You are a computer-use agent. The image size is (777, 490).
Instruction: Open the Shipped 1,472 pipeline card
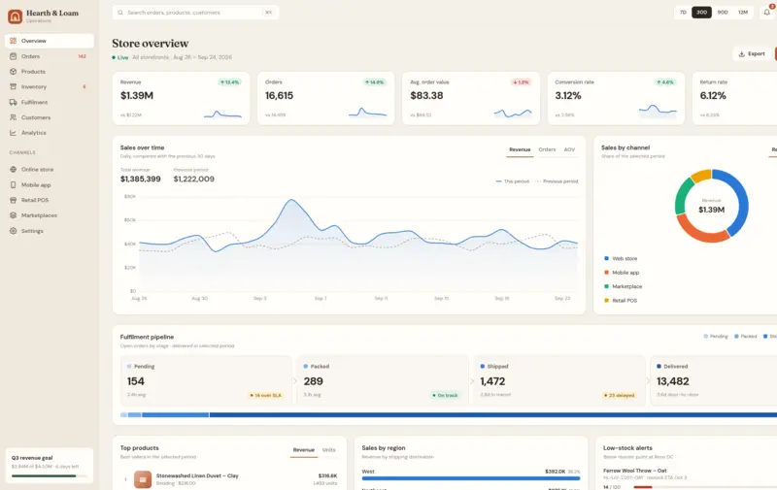(559, 380)
